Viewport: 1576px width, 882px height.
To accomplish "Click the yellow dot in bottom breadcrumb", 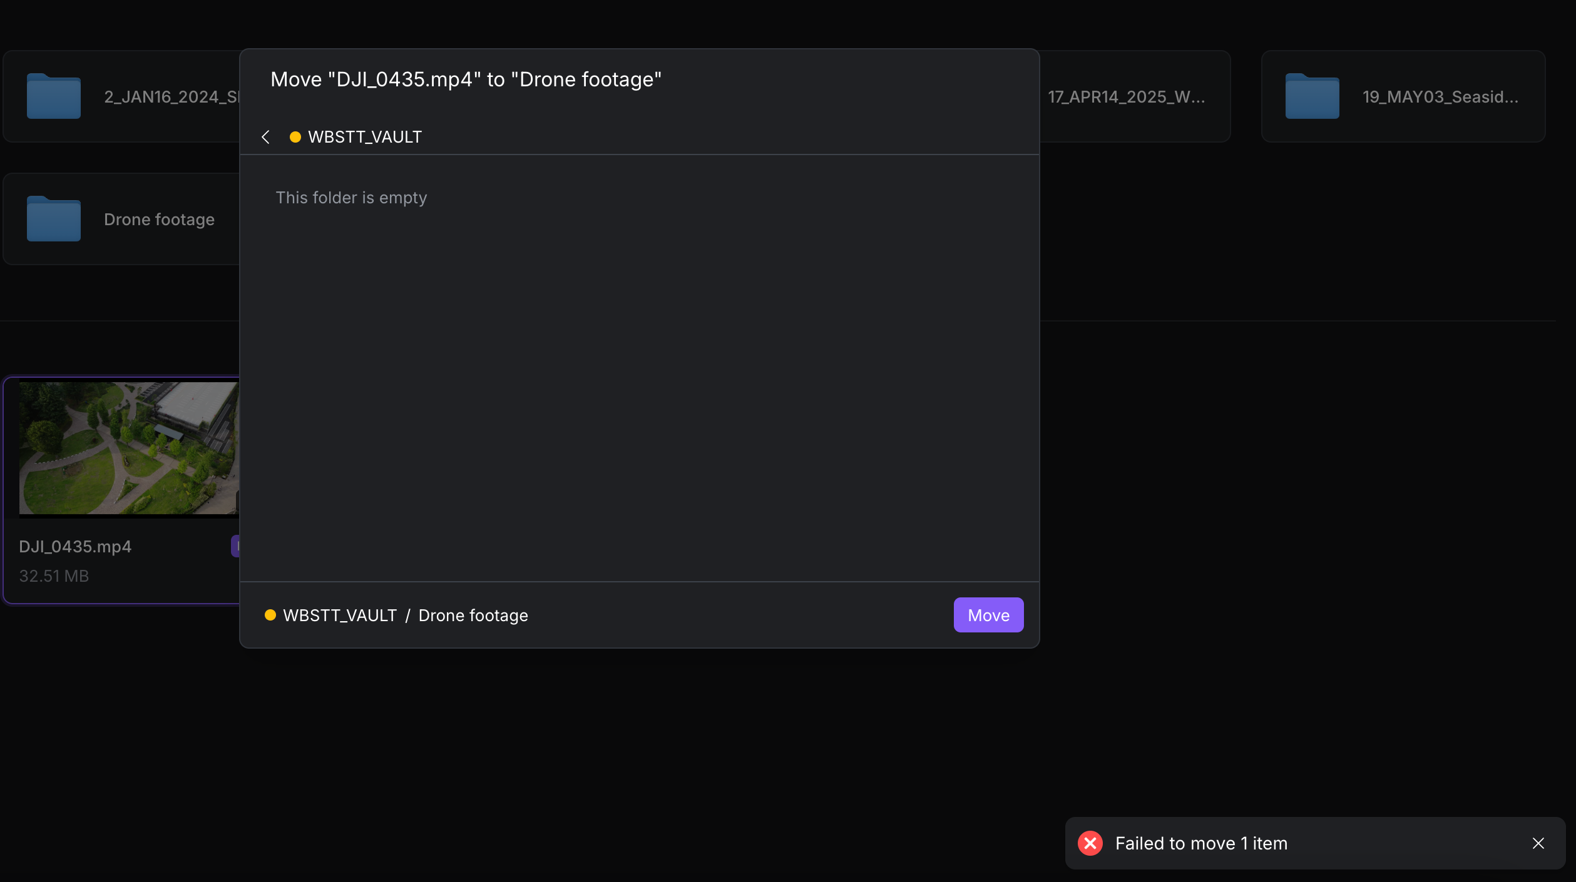I will [270, 615].
